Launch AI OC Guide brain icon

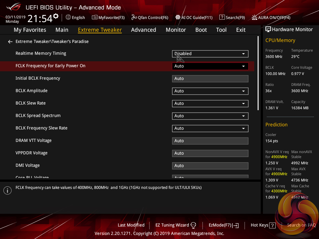click(x=178, y=17)
